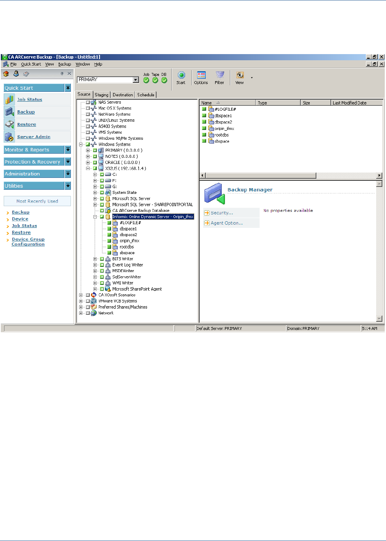Click the Agent Option... button
The width and height of the screenshot is (386, 541).
point(232,223)
